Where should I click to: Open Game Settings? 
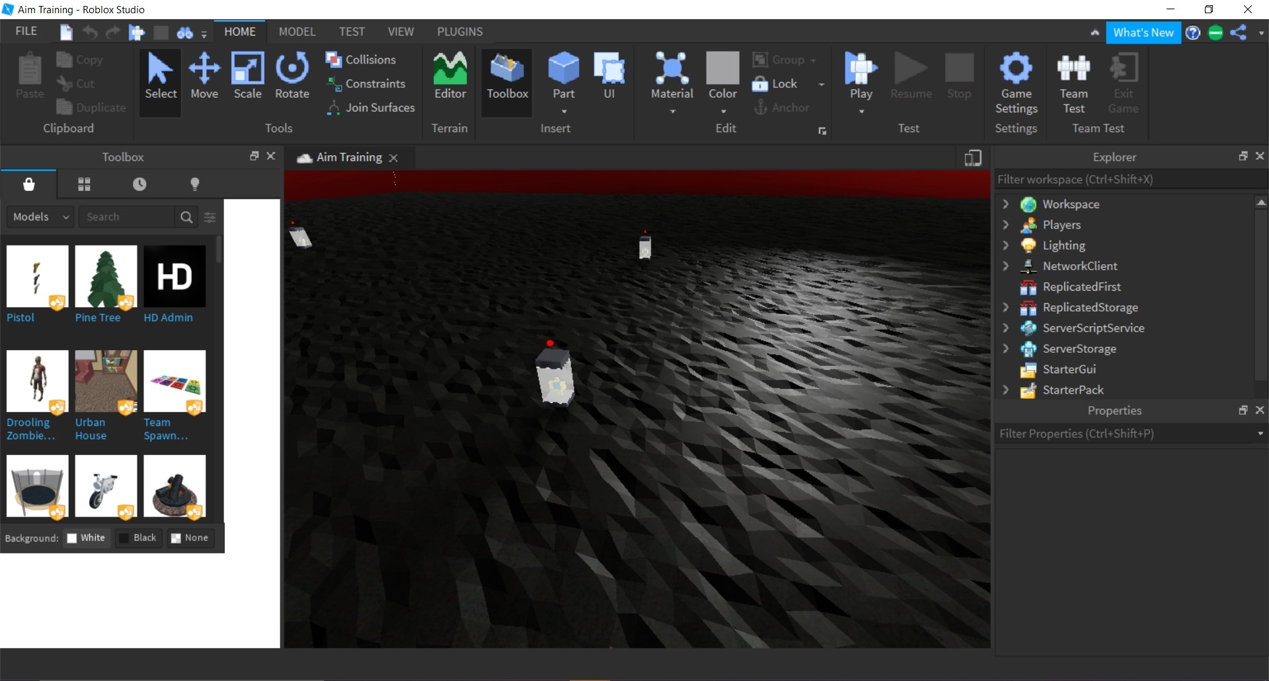coord(1016,83)
